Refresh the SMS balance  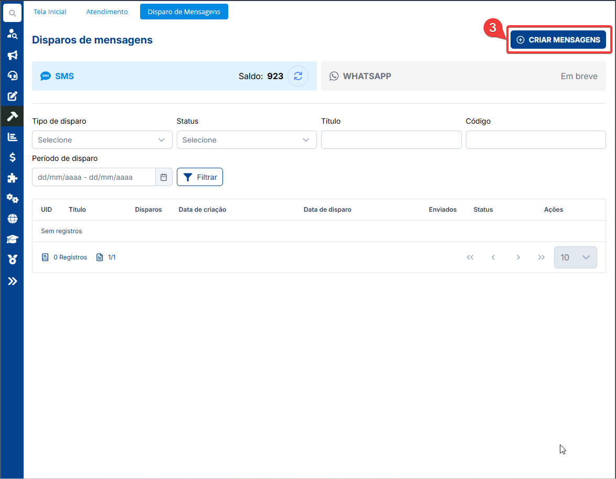click(x=298, y=76)
